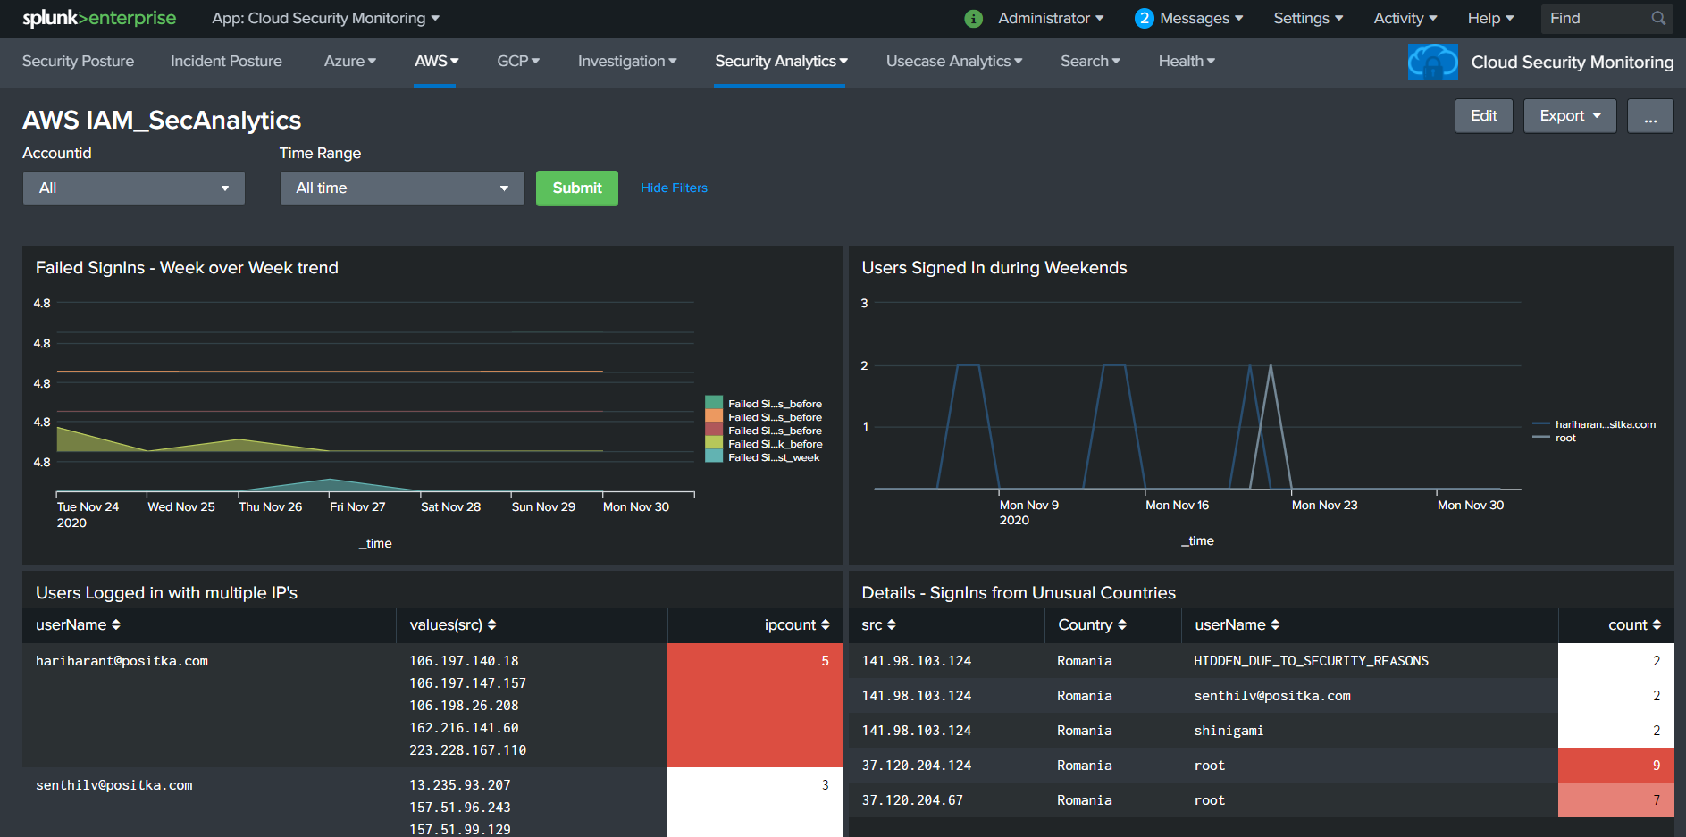Click the teal Failed SI..st_week legend swatch
The image size is (1686, 837).
coord(713,456)
